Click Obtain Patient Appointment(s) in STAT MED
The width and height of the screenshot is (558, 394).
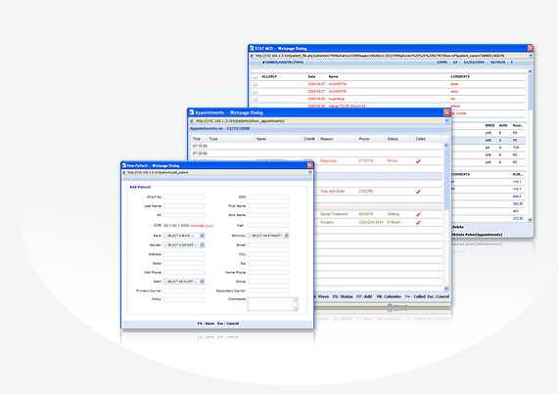point(477,235)
